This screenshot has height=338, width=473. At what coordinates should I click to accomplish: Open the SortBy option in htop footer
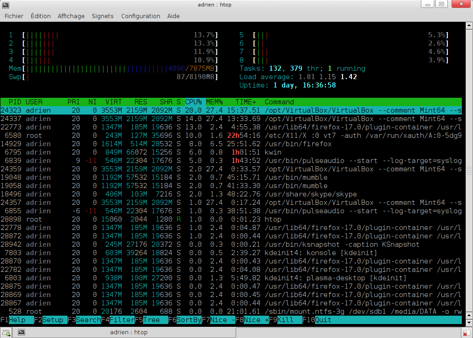coord(189,320)
